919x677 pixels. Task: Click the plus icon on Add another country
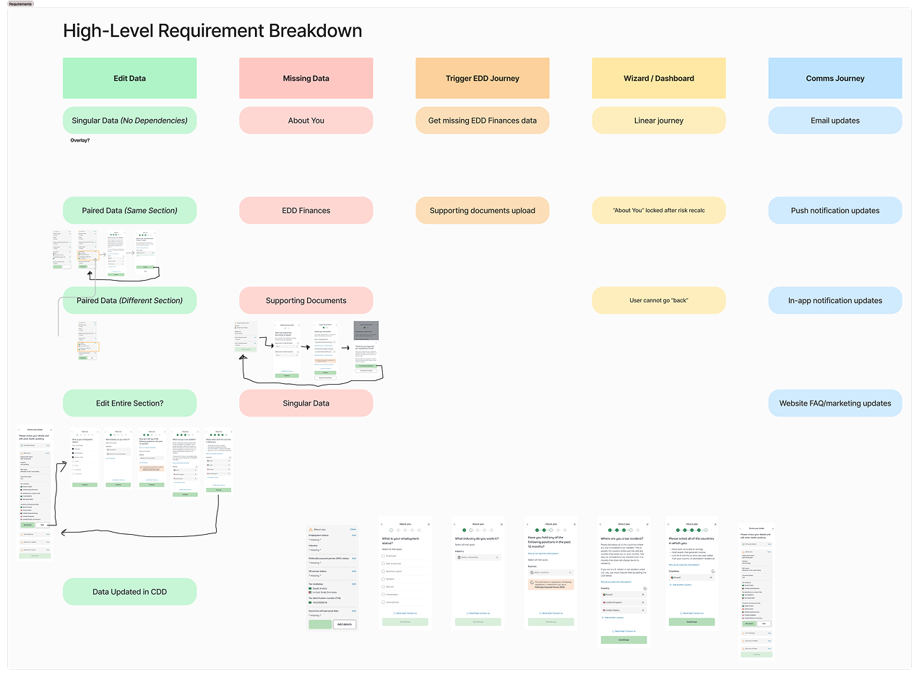603,618
